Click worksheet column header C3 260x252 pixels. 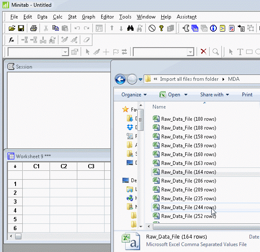[x=91, y=166]
